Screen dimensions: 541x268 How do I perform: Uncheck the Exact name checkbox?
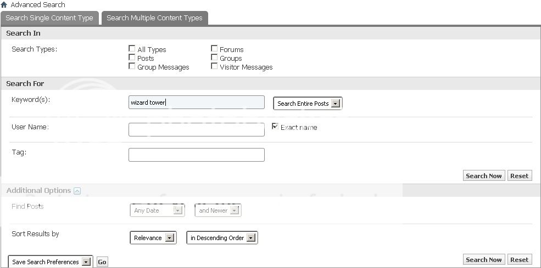(x=276, y=127)
